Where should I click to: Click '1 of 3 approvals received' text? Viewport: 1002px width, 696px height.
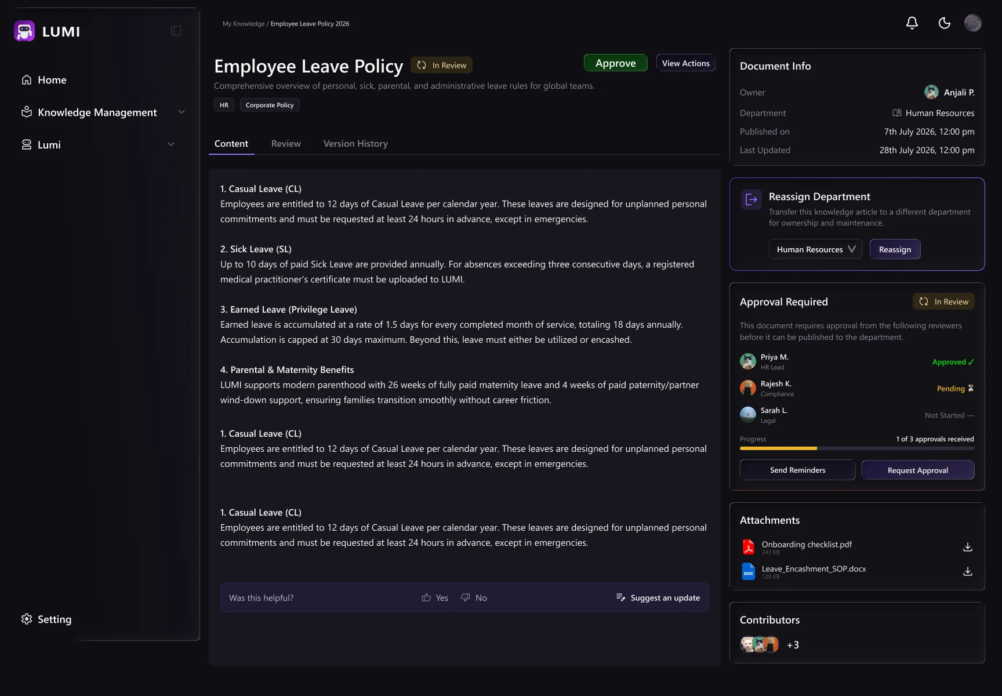coord(935,438)
